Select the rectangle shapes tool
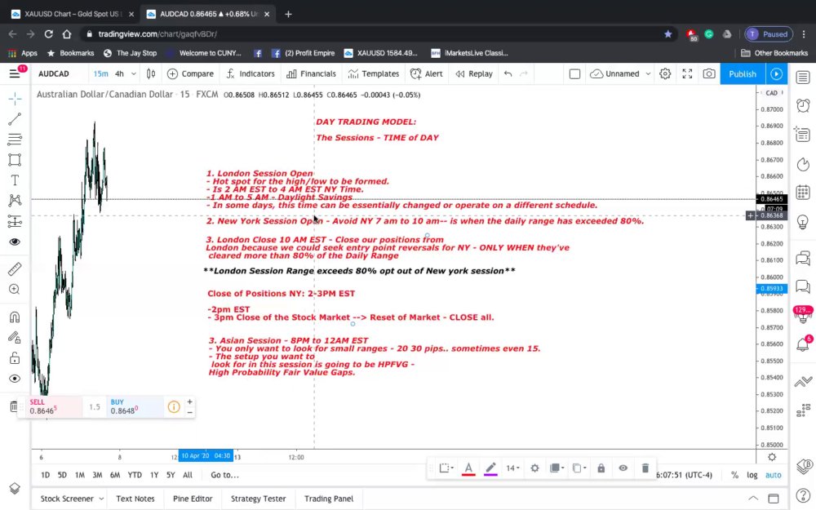The height and width of the screenshot is (510, 816). tap(15, 160)
